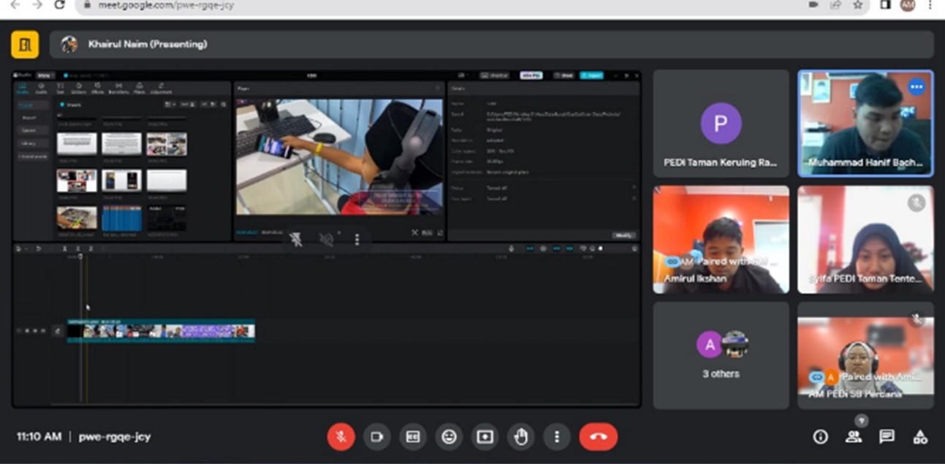Select the first video thumbnail in the media library

[x=77, y=142]
